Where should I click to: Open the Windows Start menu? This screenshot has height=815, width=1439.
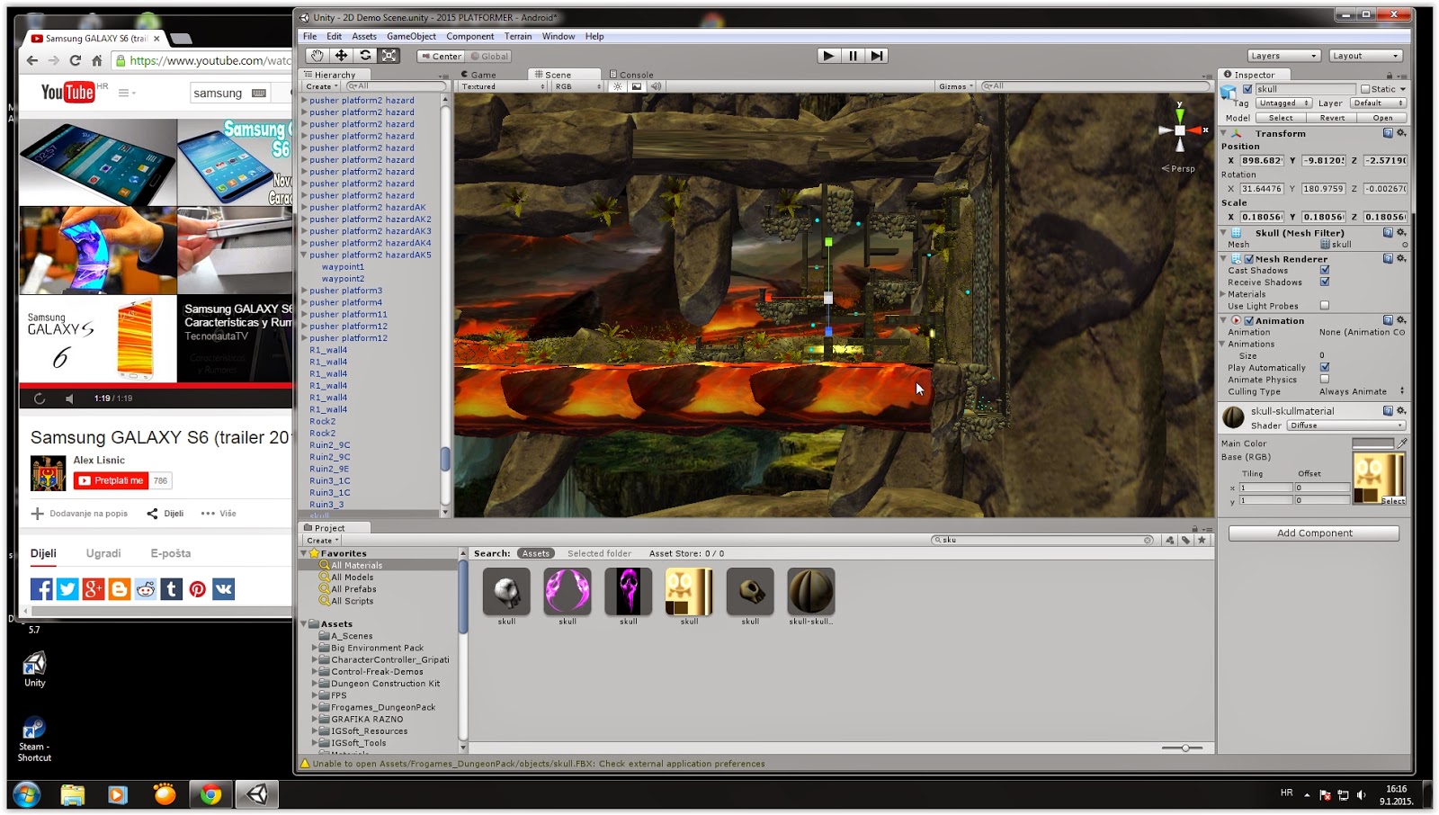[x=26, y=794]
